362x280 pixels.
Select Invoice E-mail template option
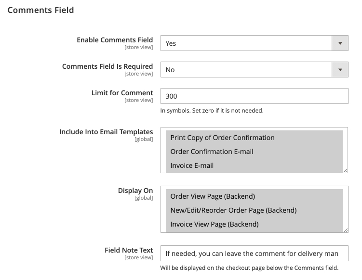[x=192, y=165]
